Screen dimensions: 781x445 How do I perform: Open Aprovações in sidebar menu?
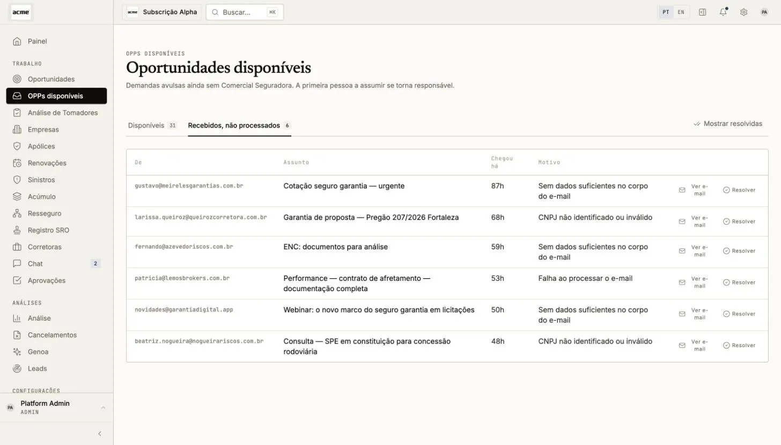56,280
